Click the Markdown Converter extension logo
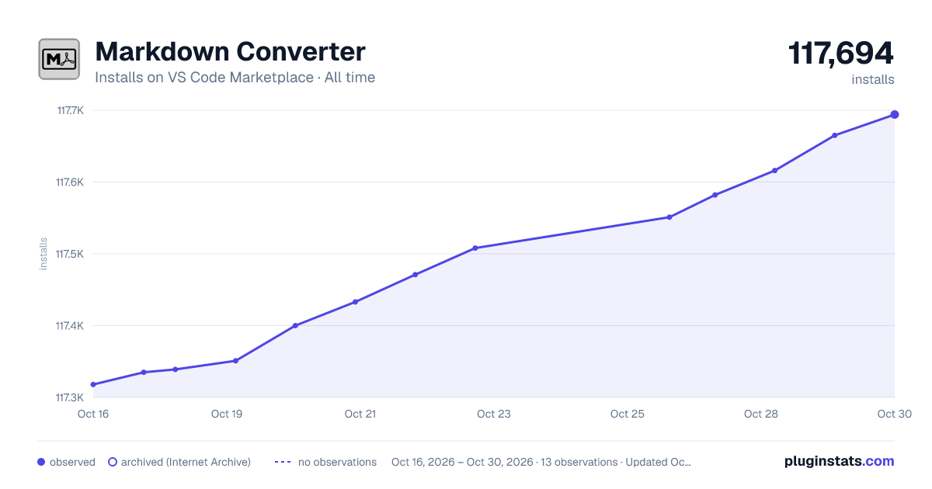 point(59,59)
